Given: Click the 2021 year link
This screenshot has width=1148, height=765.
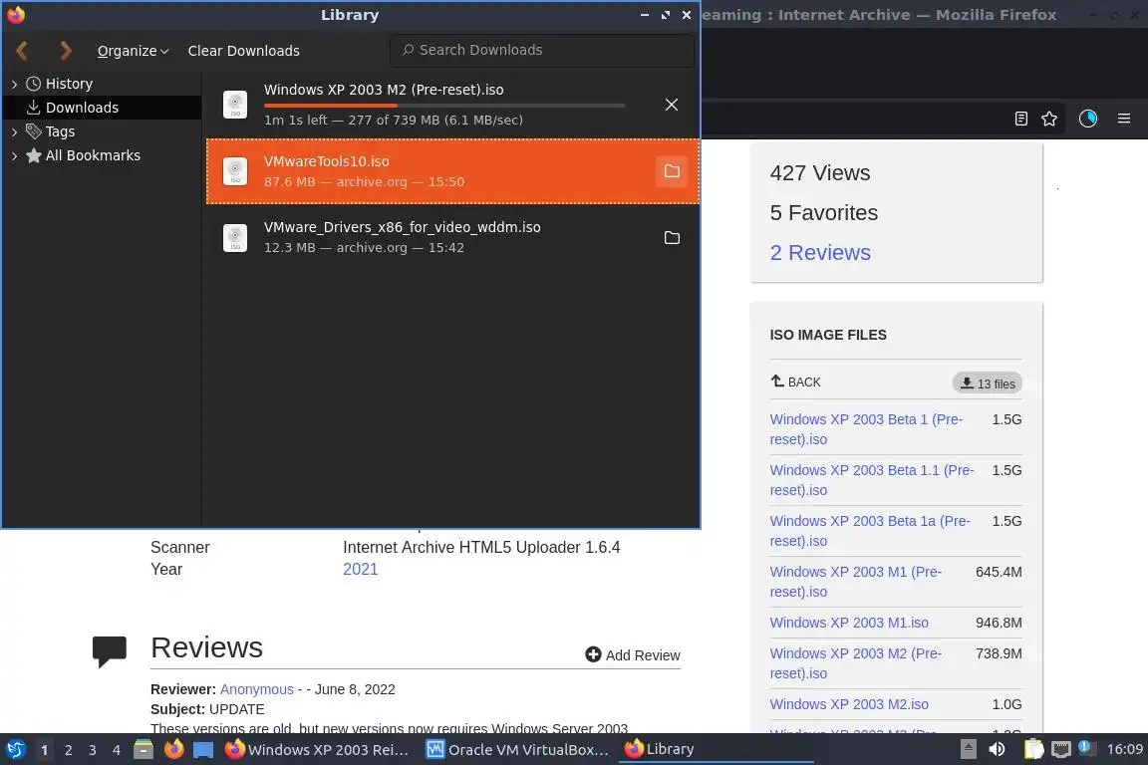Looking at the screenshot, I should click(360, 569).
